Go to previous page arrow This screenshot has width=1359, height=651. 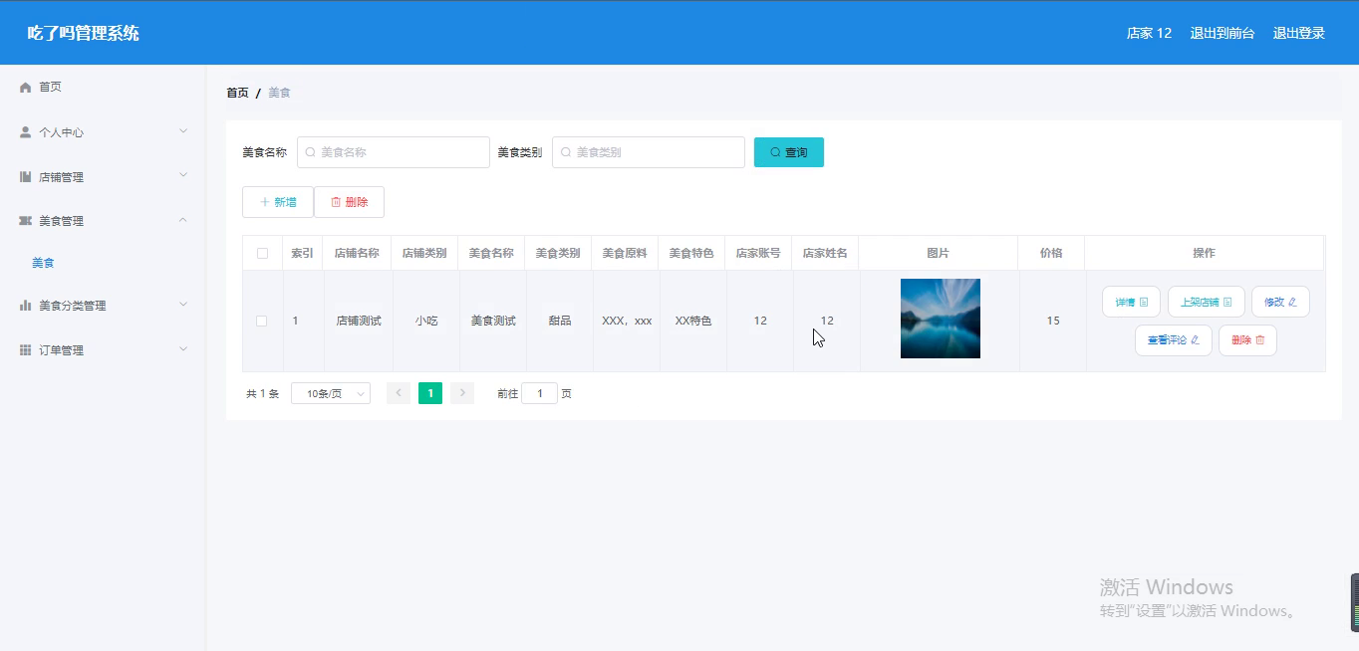coord(399,393)
